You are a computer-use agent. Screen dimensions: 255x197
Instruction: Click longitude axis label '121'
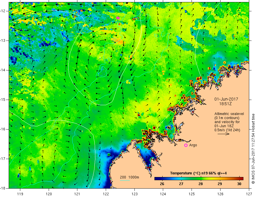pos(77,194)
